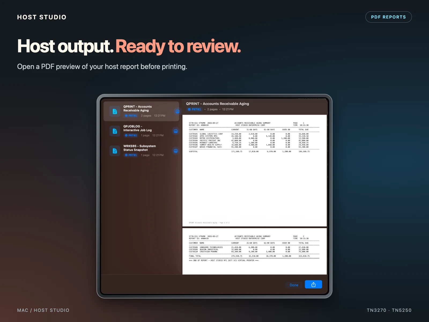Click the share icon button beside Done
The image size is (429, 322).
click(313, 284)
